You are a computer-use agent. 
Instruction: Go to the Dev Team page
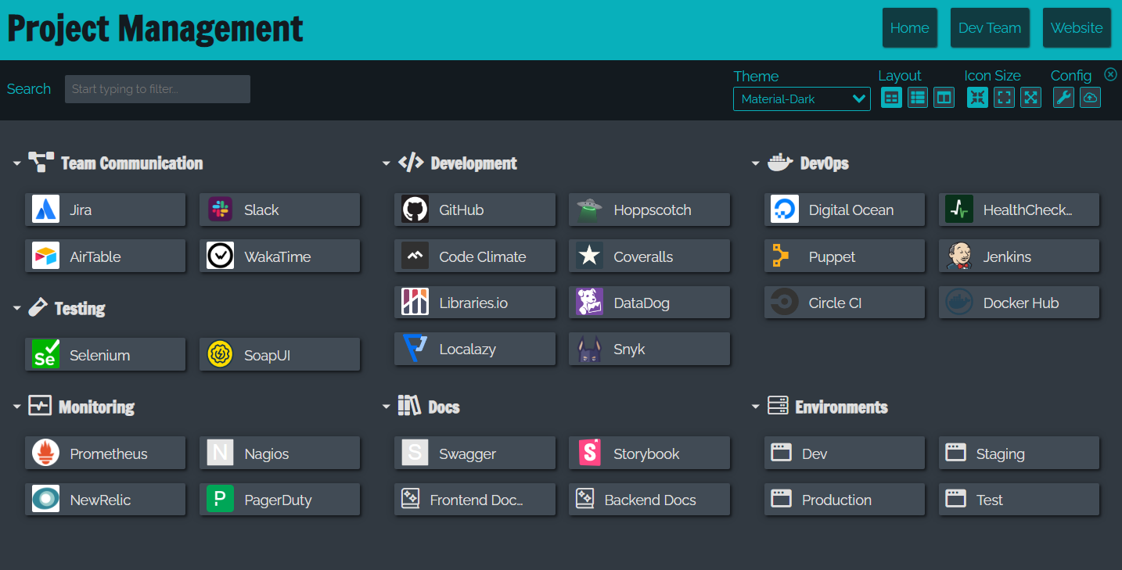990,28
